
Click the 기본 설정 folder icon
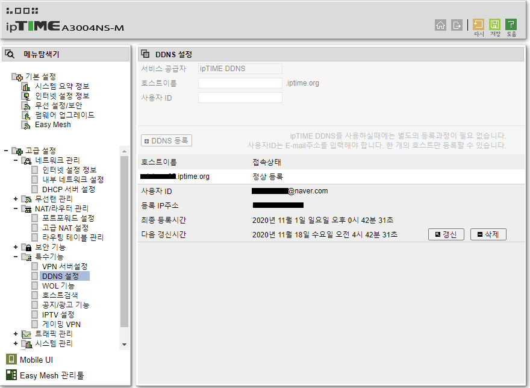coord(17,77)
